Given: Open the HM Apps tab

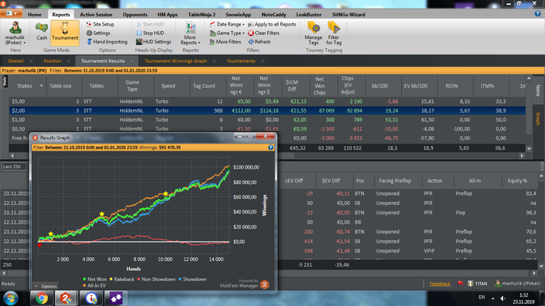Looking at the screenshot, I should point(167,15).
